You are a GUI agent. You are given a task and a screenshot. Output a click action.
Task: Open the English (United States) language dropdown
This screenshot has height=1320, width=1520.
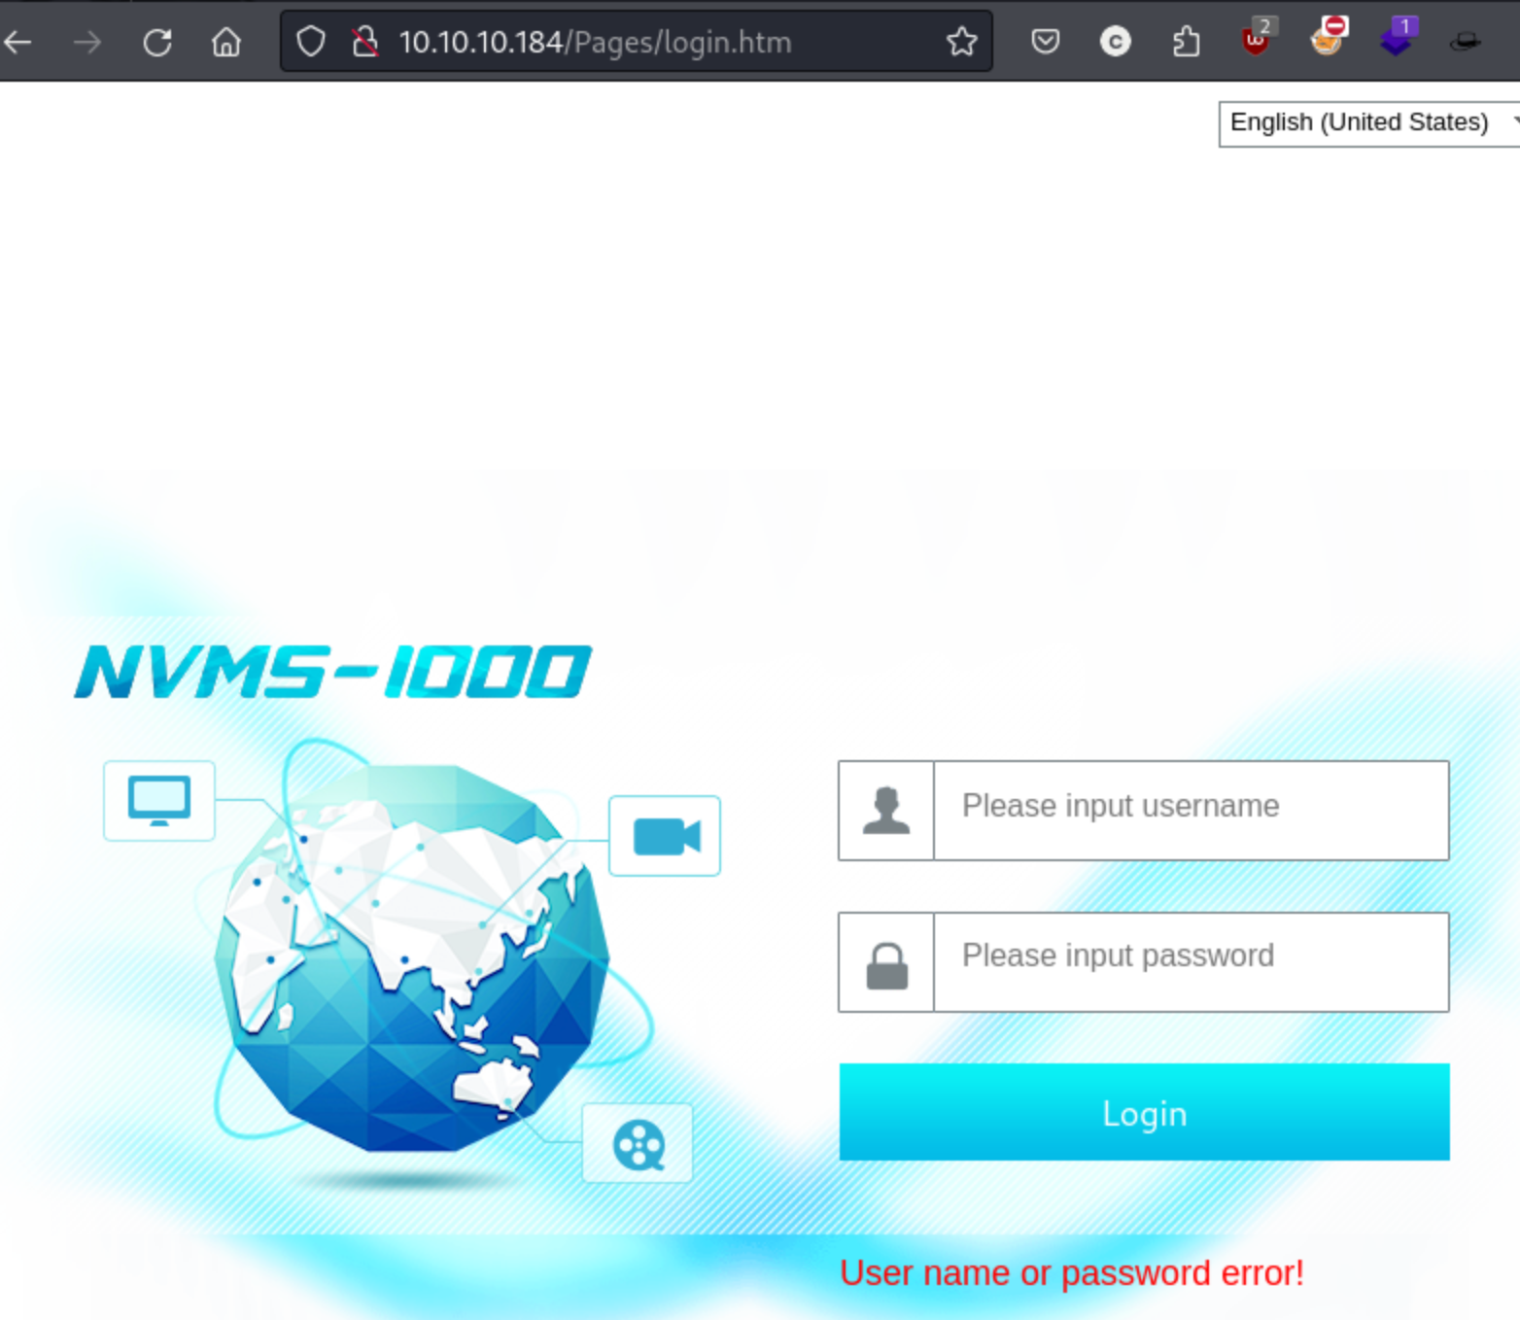[x=1369, y=122]
